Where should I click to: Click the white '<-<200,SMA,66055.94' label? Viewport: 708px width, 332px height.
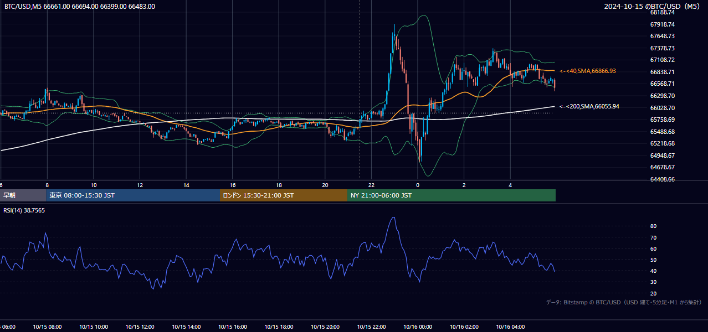point(589,106)
